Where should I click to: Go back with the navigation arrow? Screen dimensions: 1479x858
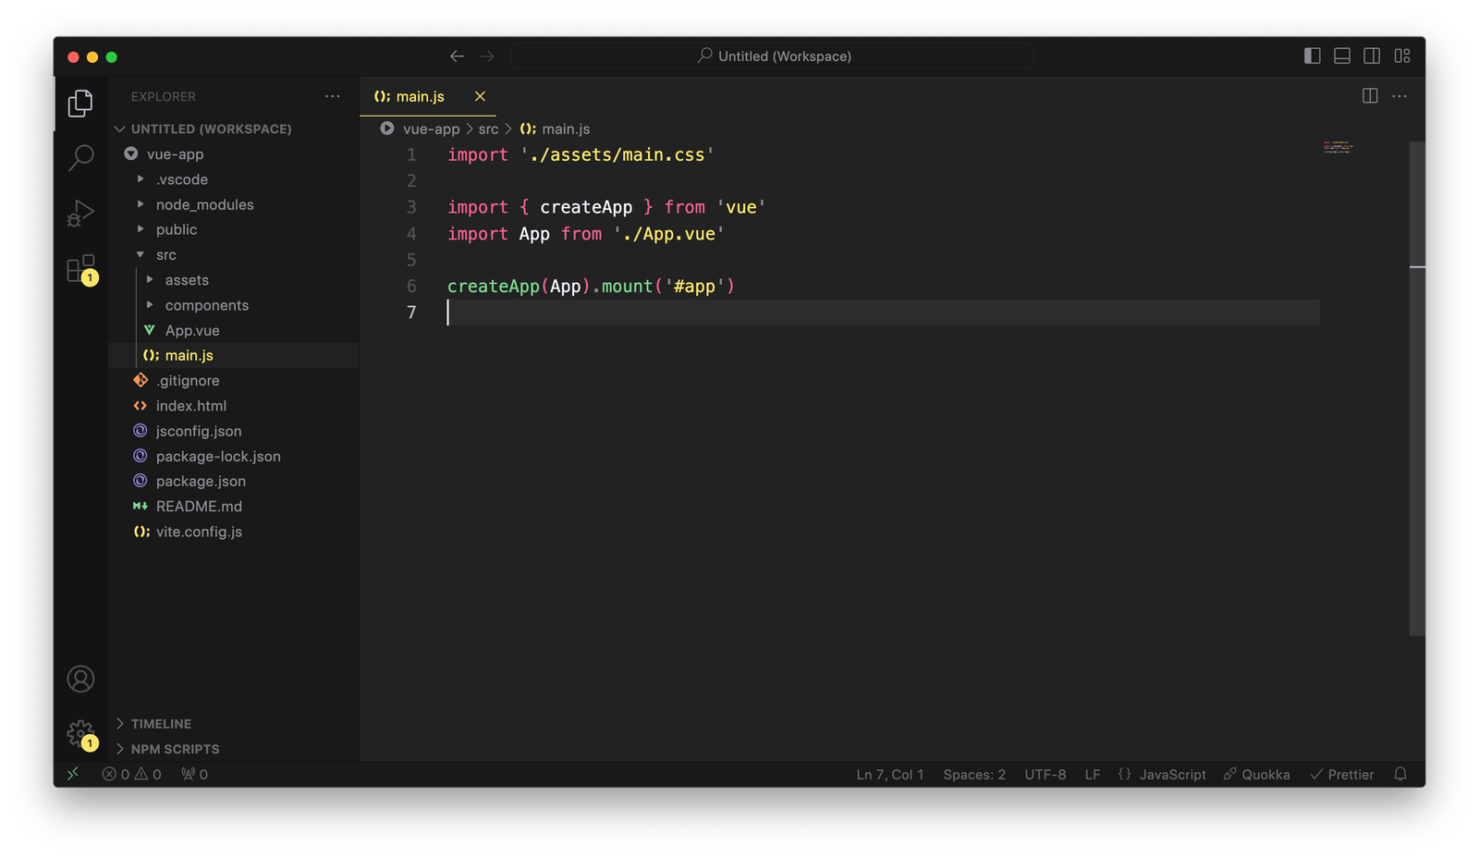pyautogui.click(x=457, y=56)
